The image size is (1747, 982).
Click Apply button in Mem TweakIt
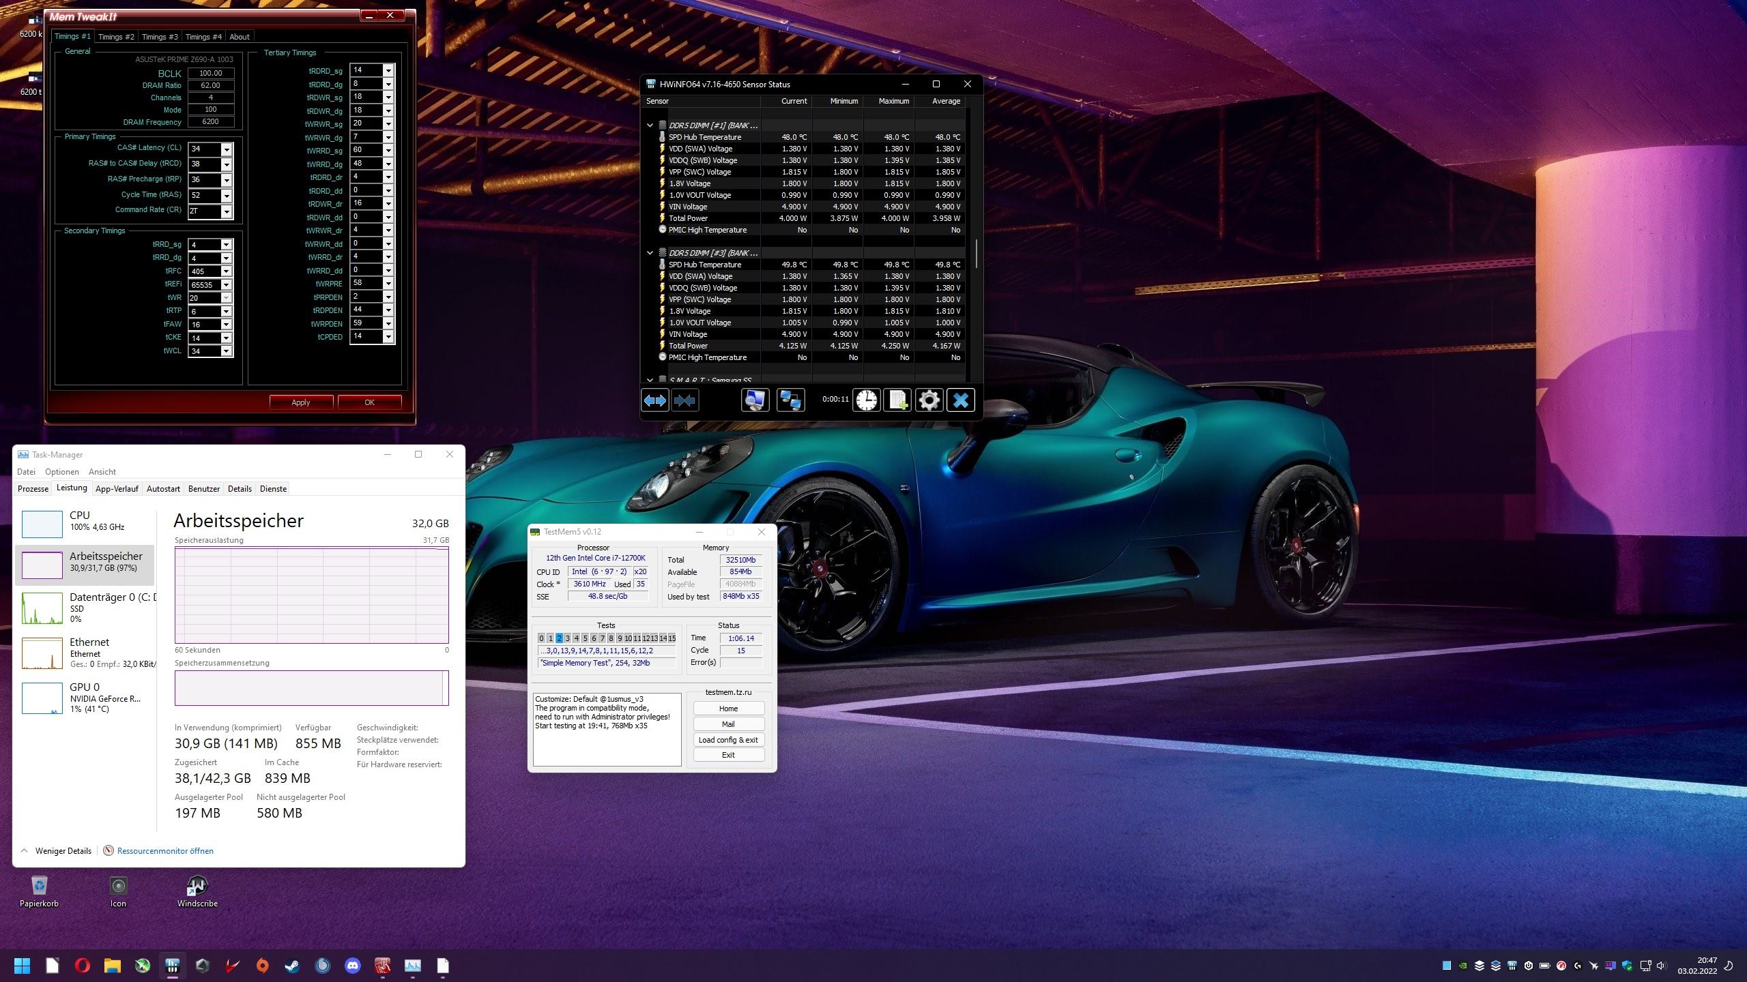click(x=301, y=402)
